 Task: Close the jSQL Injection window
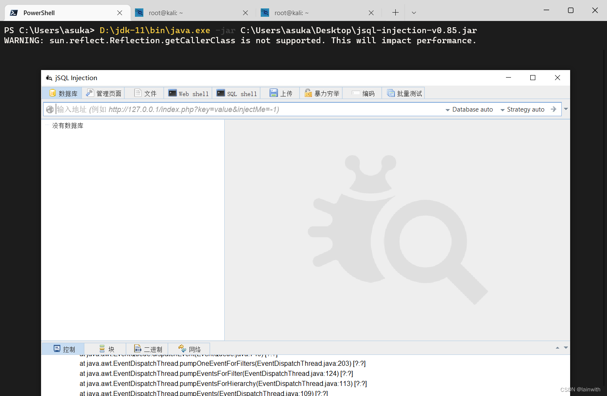tap(558, 78)
